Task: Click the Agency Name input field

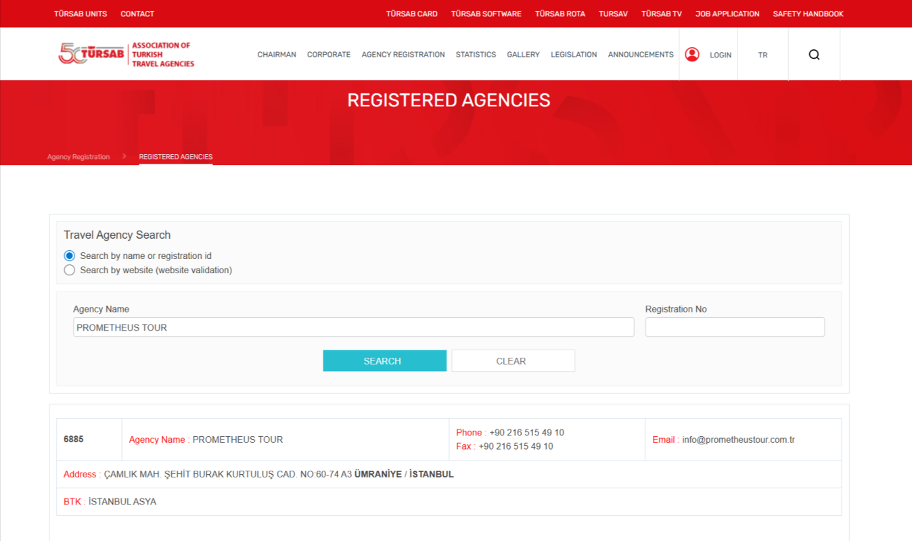Action: [353, 327]
